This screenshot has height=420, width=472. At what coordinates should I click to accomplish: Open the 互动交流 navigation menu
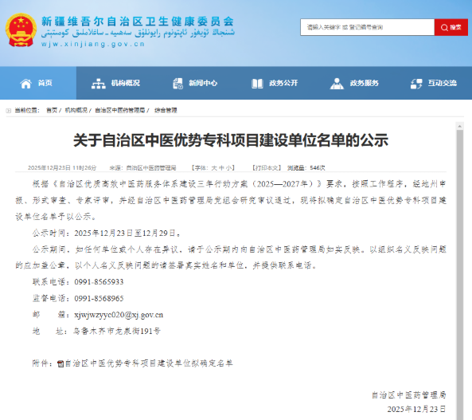(434, 83)
